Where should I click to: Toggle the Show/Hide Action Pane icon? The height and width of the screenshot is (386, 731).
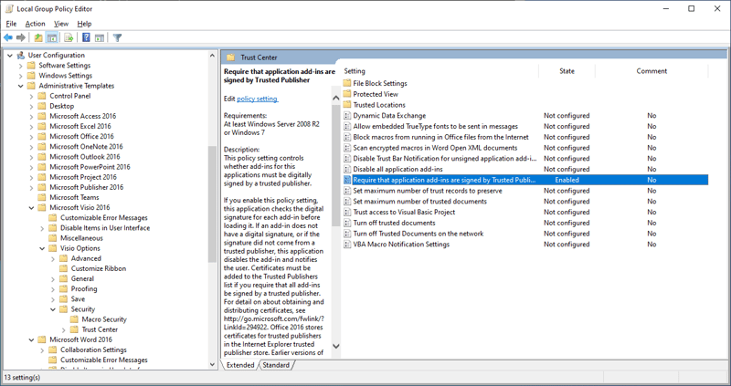[x=100, y=37]
